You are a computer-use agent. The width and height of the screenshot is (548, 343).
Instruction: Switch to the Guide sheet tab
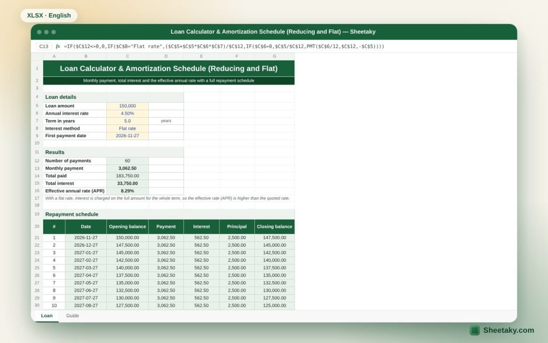pyautogui.click(x=72, y=316)
